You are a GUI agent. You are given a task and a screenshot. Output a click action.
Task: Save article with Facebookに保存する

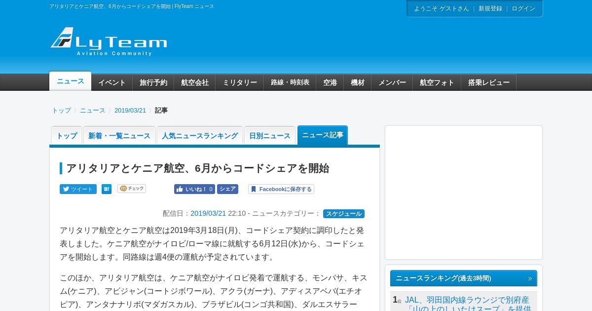[x=281, y=189]
